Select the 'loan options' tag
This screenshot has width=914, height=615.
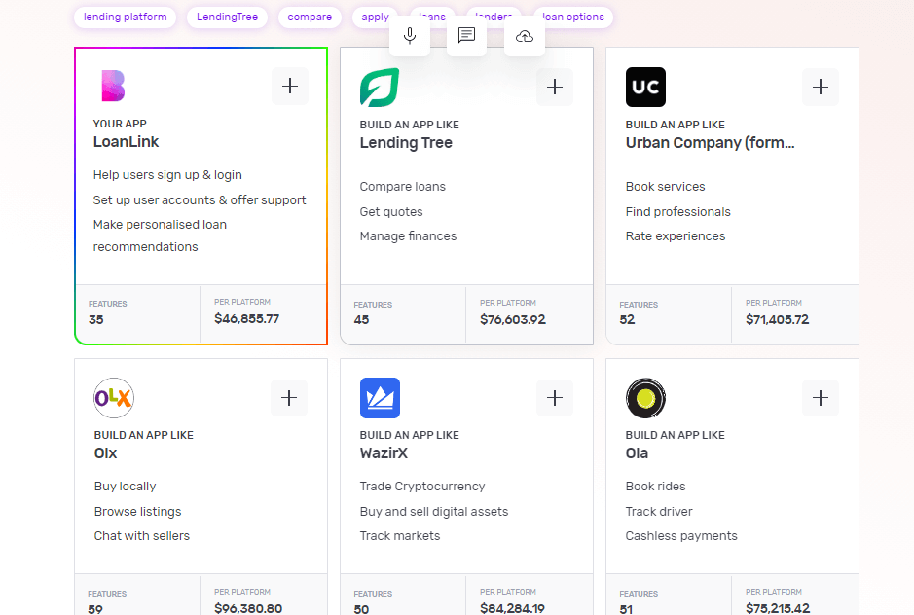pyautogui.click(x=573, y=17)
